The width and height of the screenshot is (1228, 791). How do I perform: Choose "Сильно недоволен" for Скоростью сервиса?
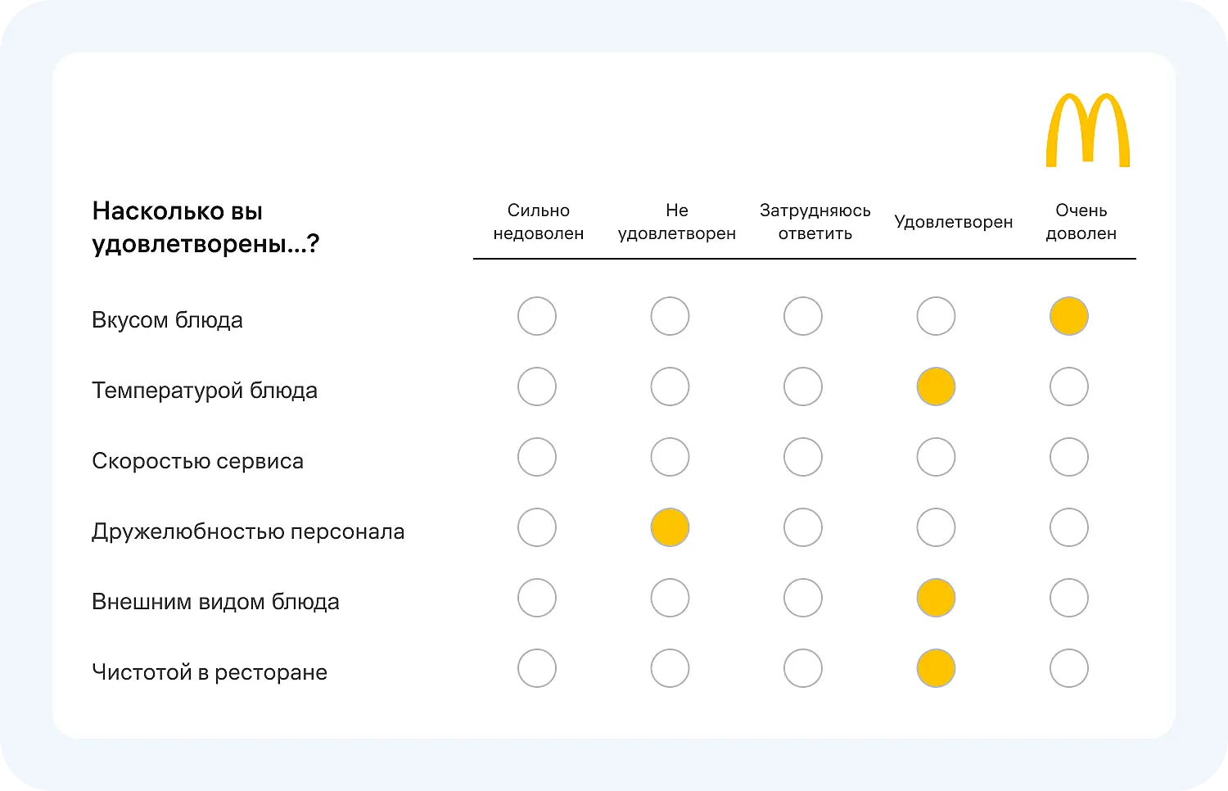point(537,457)
